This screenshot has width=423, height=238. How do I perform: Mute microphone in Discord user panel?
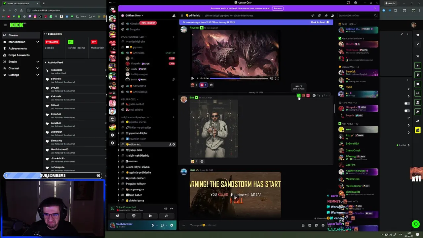tap(153, 225)
